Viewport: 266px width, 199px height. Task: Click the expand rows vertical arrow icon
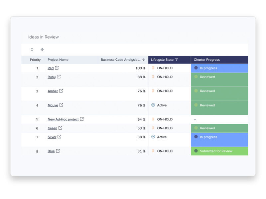click(x=32, y=49)
